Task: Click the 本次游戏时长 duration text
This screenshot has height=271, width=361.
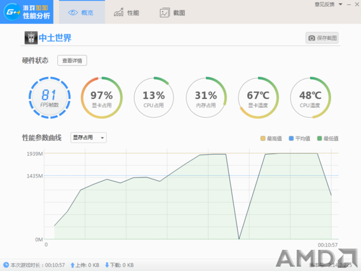Action: pos(38,265)
